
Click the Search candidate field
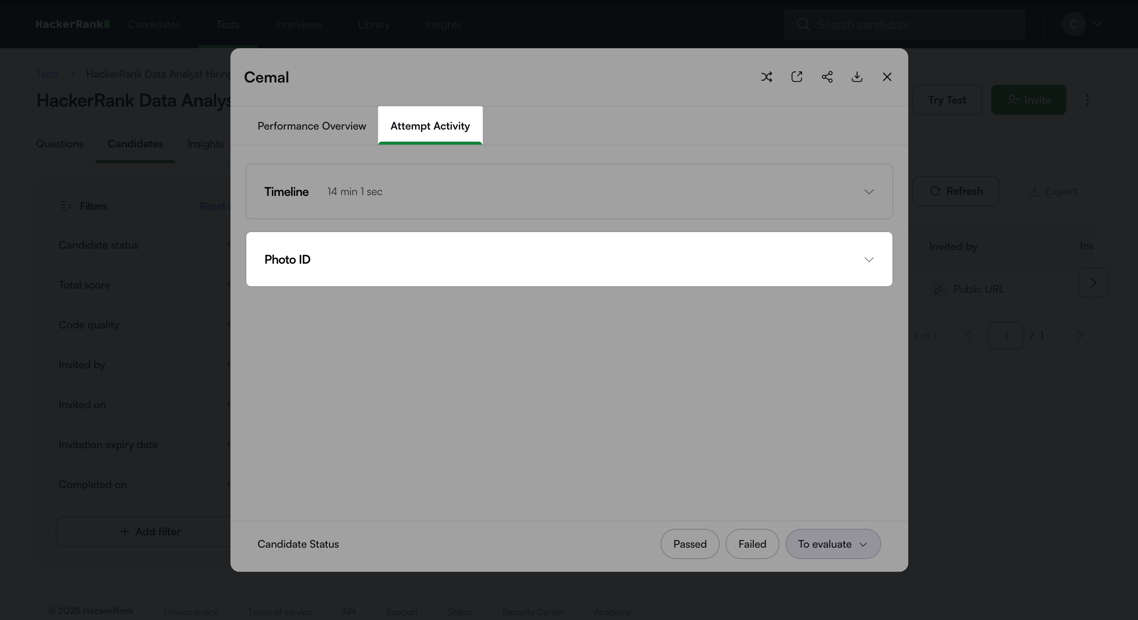pos(904,24)
